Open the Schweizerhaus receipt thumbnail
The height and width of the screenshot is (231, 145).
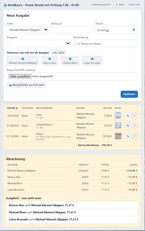[x=118, y=125]
